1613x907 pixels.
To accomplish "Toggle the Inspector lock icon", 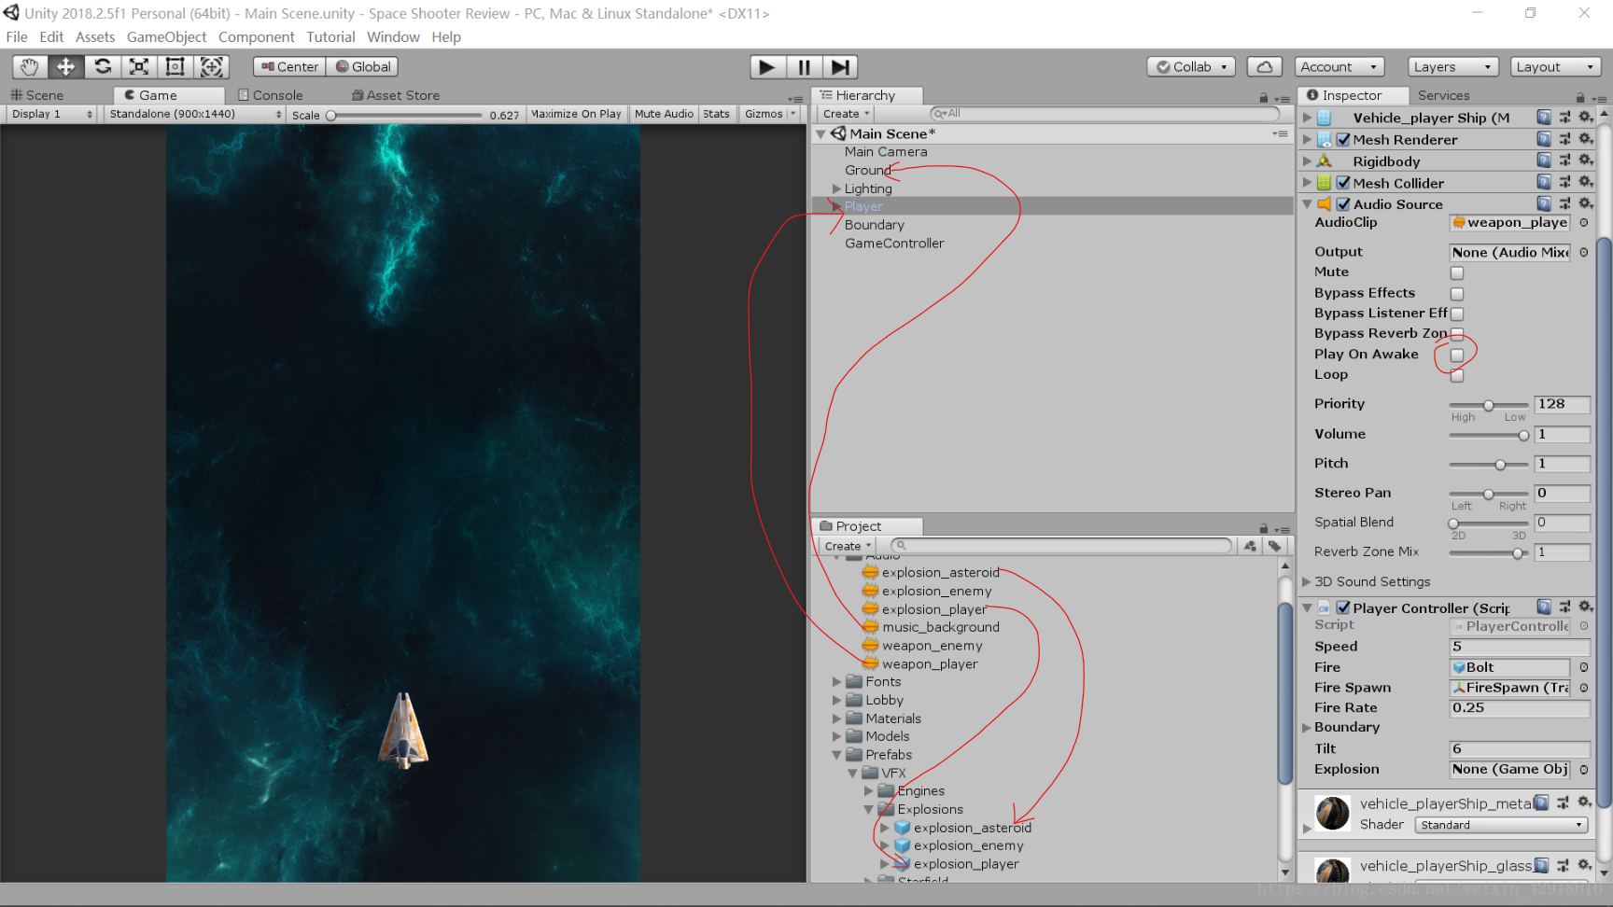I will click(1580, 97).
